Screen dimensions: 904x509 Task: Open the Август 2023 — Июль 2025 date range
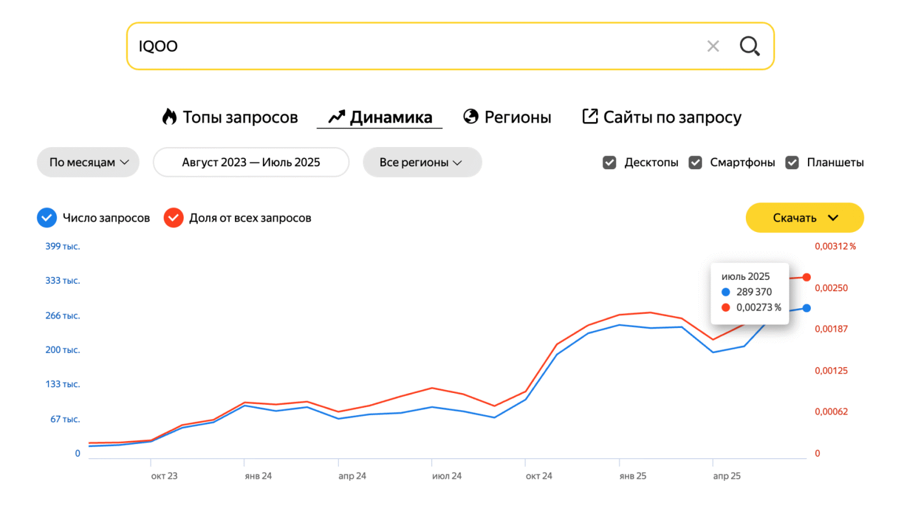(x=251, y=162)
